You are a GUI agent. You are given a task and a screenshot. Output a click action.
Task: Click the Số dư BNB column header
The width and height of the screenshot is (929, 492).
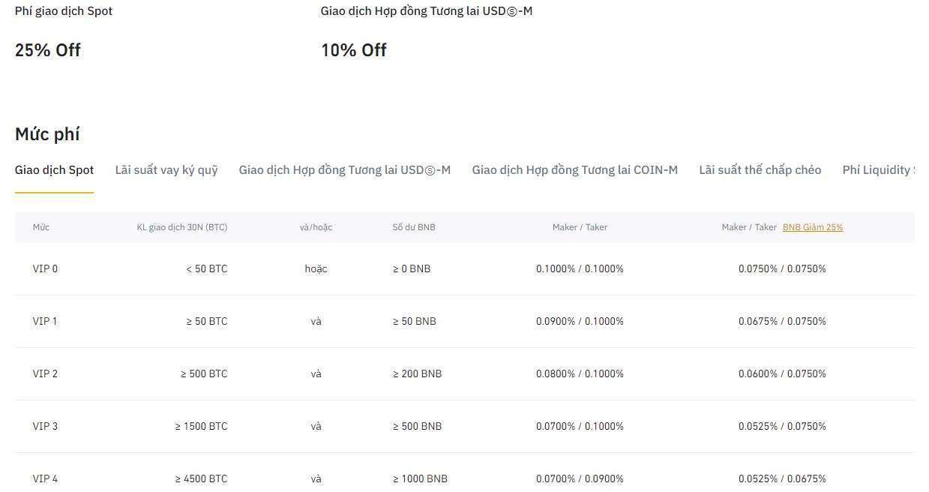413,227
